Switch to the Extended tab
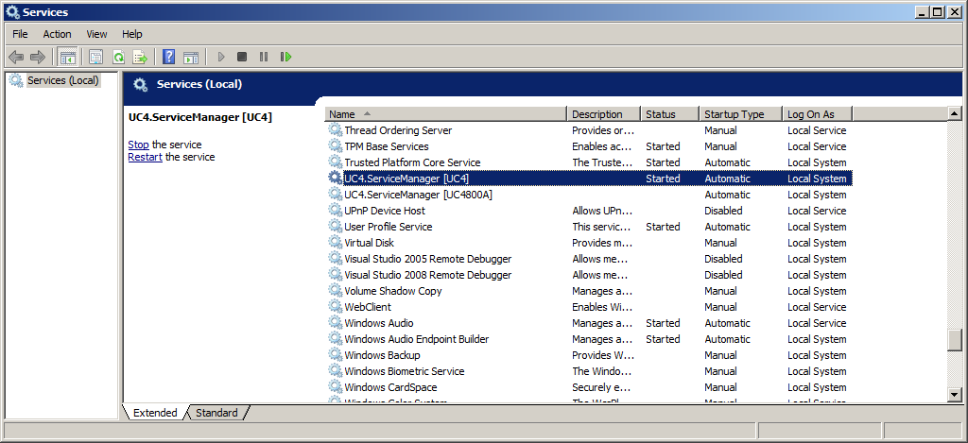968x443 pixels. 155,413
